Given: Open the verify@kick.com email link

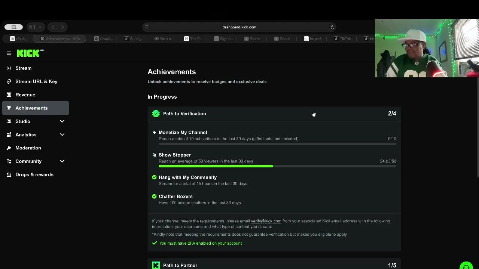Looking at the screenshot, I should [266, 221].
